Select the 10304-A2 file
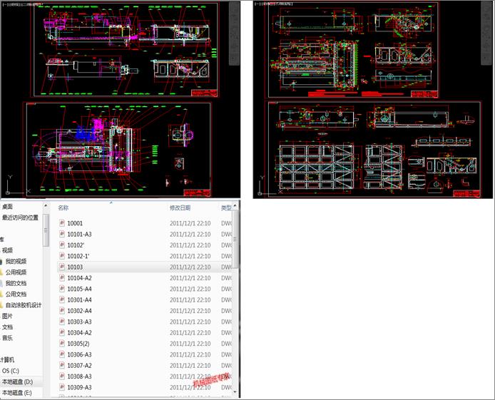Viewport: 495px width, 400px height. pyautogui.click(x=79, y=333)
